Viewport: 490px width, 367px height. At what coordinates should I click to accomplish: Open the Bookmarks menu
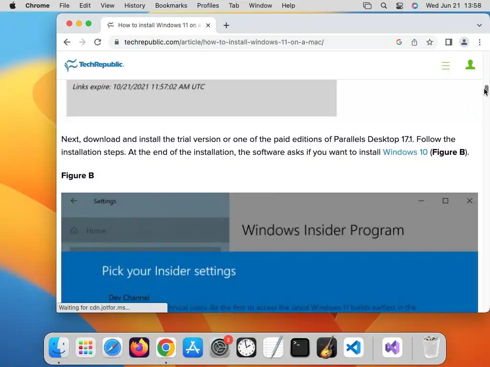tap(171, 6)
